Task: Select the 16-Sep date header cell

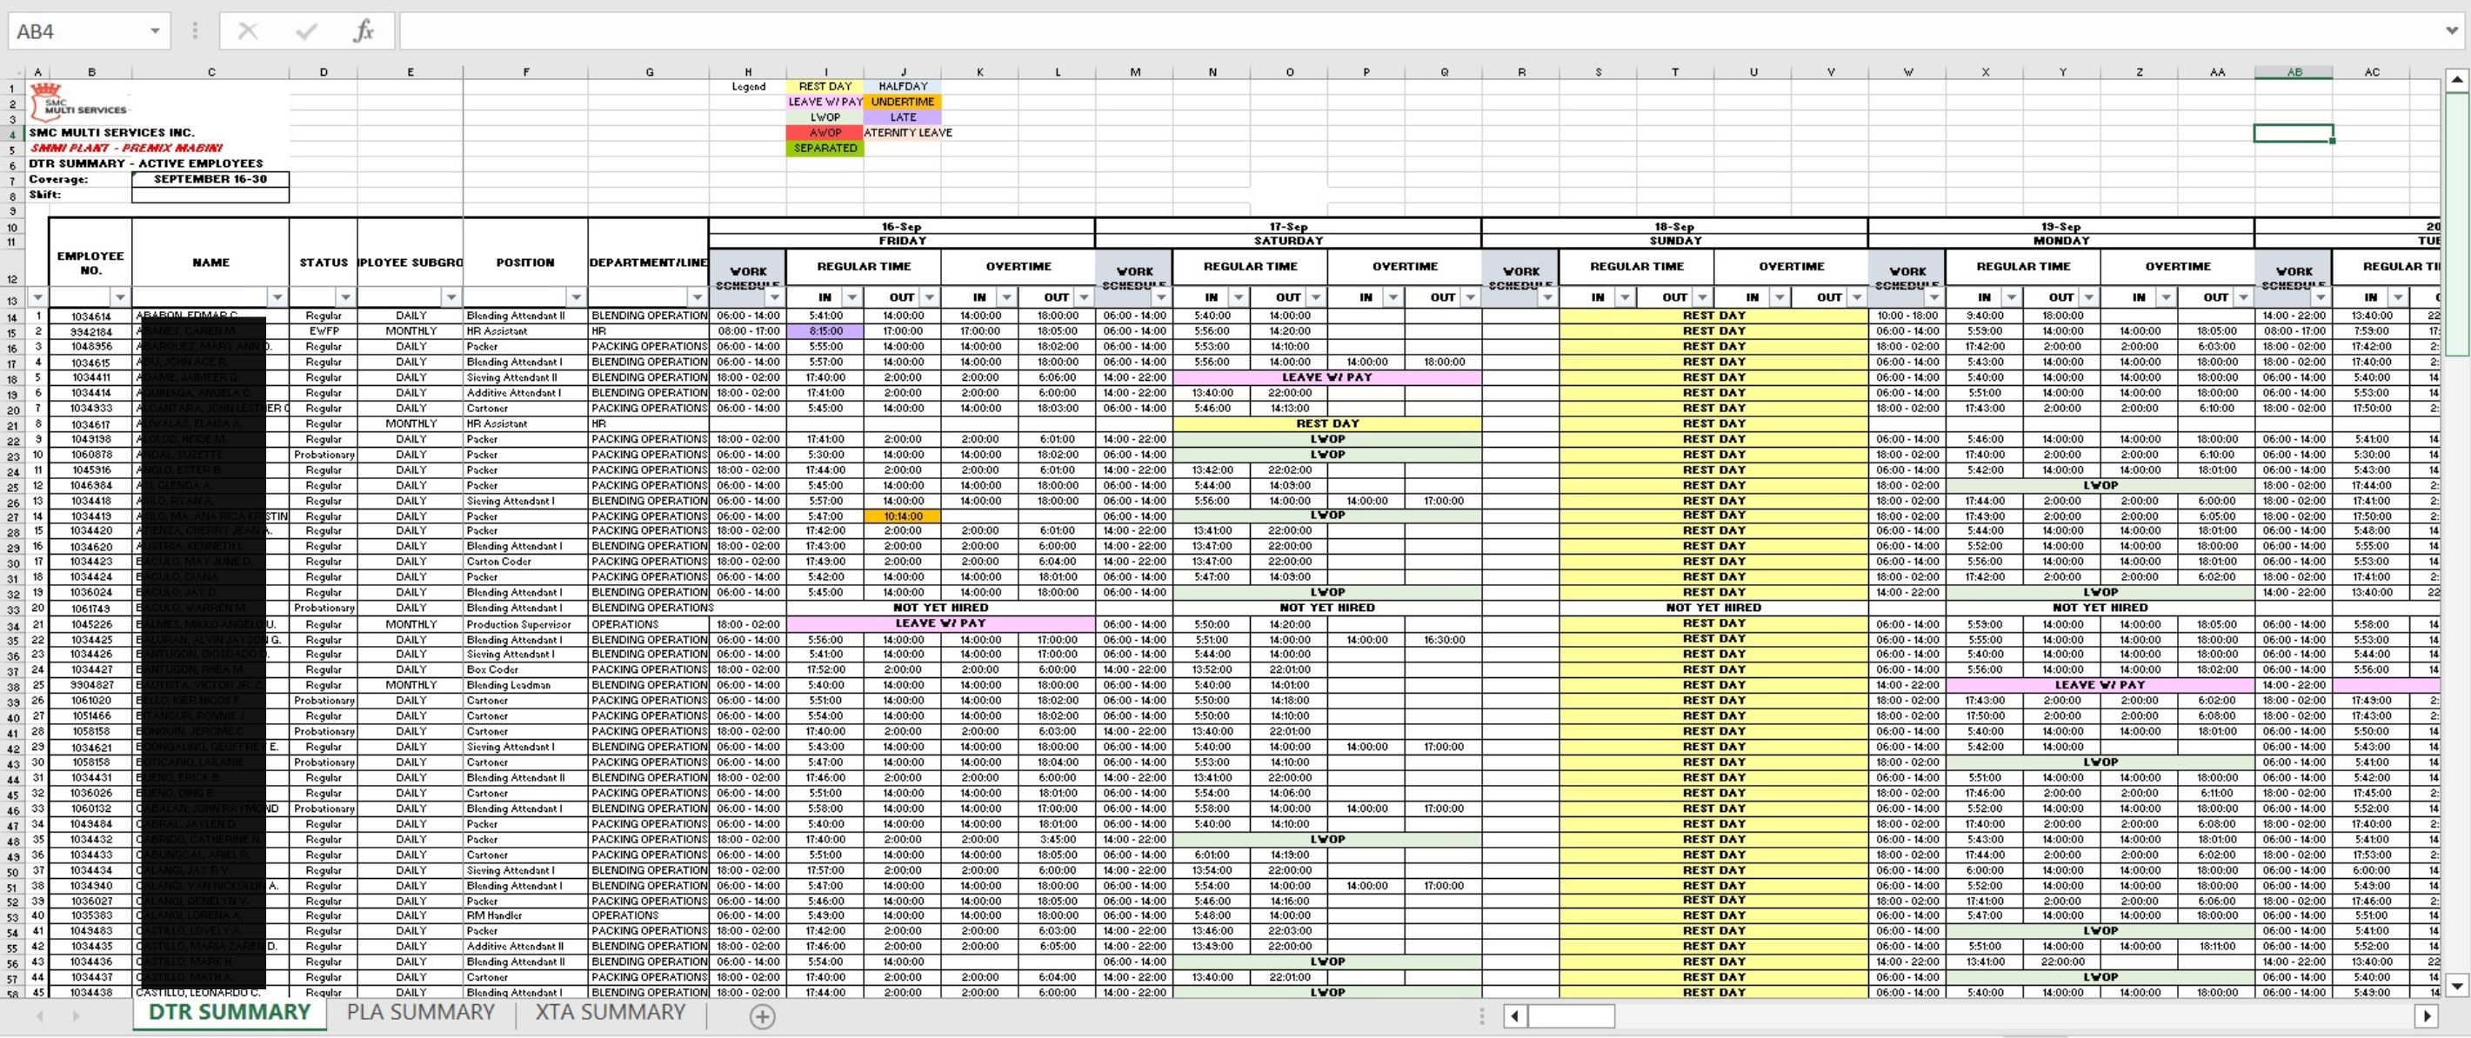Action: coord(902,227)
